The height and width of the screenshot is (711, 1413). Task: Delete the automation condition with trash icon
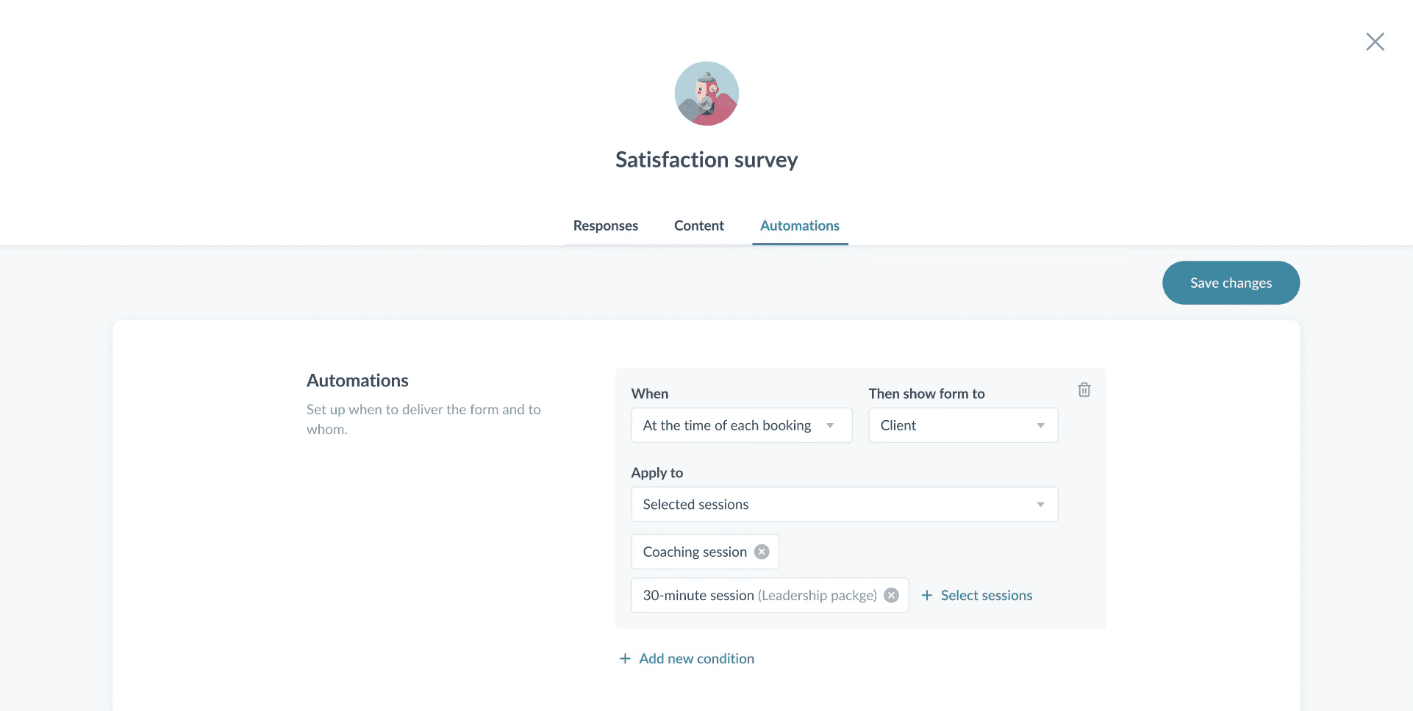point(1084,390)
